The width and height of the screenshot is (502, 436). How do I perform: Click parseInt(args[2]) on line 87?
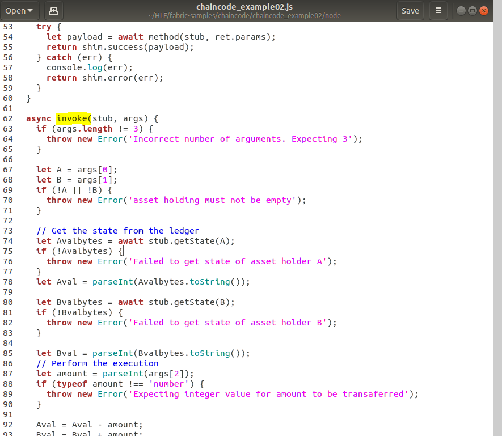point(146,374)
